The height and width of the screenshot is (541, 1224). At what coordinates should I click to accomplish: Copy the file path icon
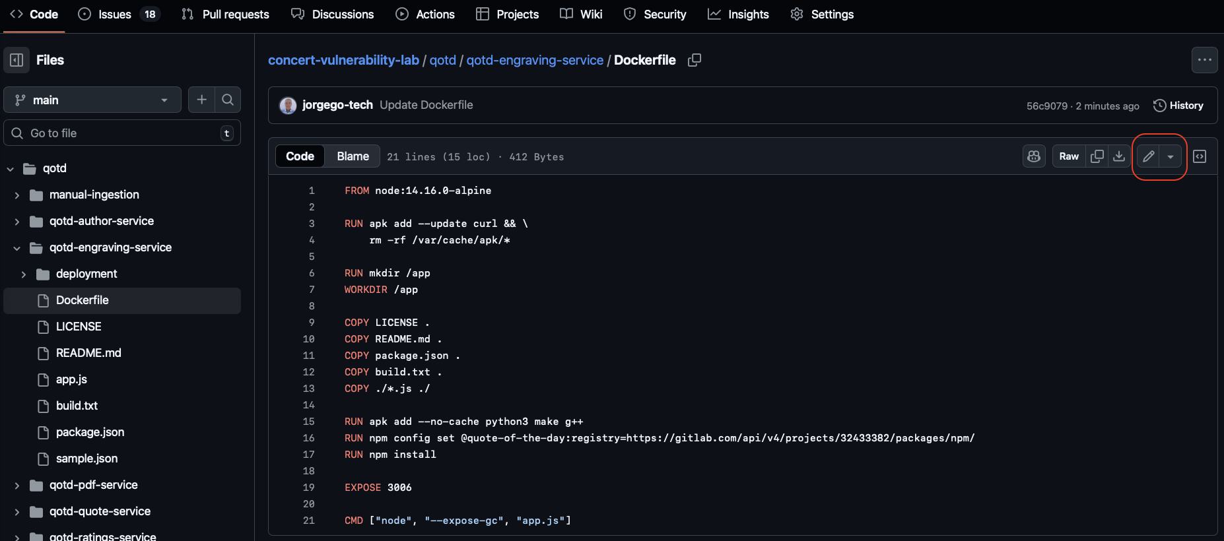point(694,60)
